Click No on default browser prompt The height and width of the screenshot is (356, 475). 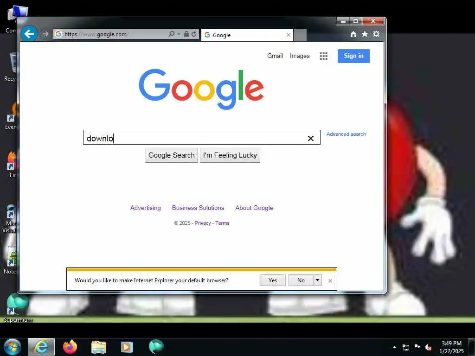pos(301,280)
